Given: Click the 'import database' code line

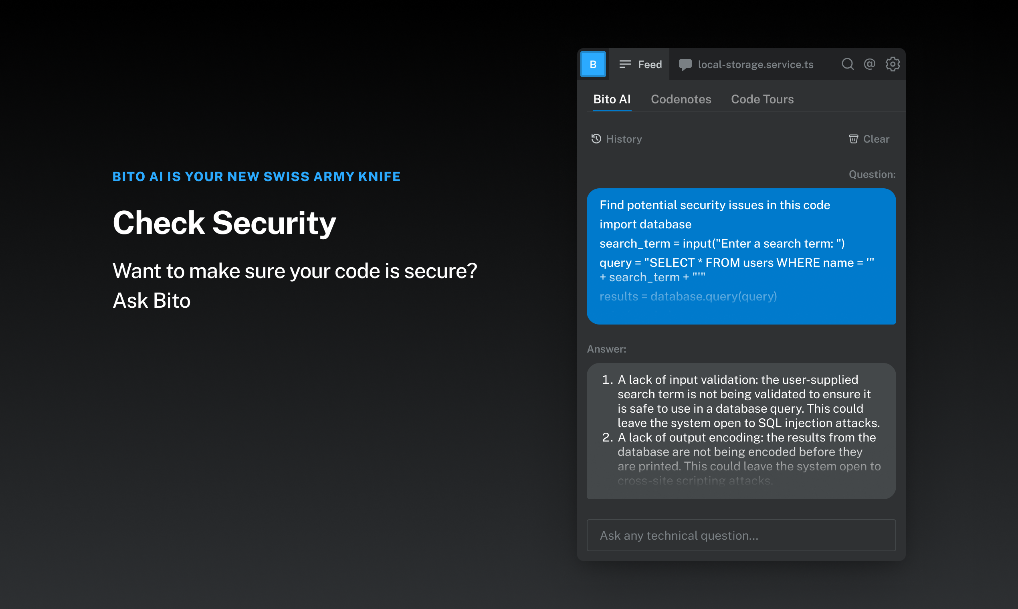Looking at the screenshot, I should click(x=645, y=224).
